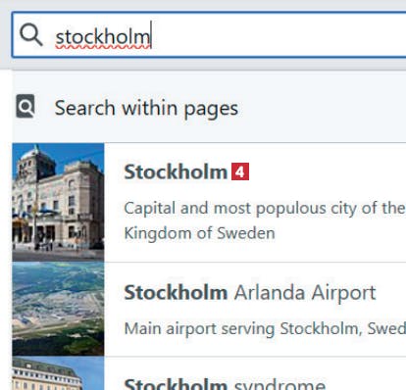The image size is (406, 390).
Task: Click the word syndrome in the last suggestion
Action: pos(279,383)
